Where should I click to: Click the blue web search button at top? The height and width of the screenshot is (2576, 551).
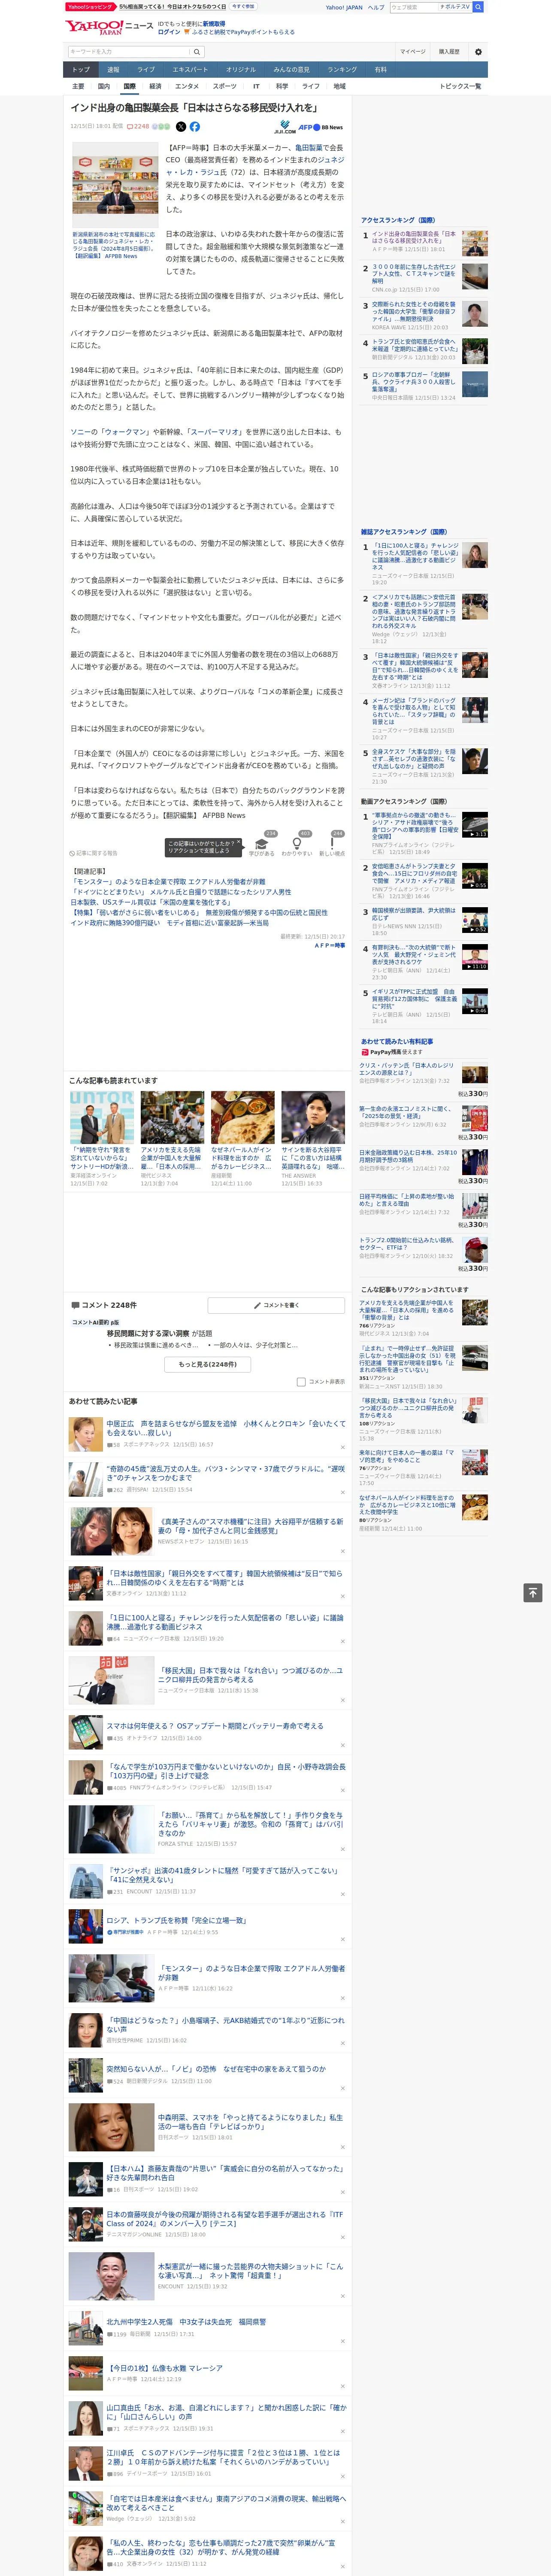point(478,7)
